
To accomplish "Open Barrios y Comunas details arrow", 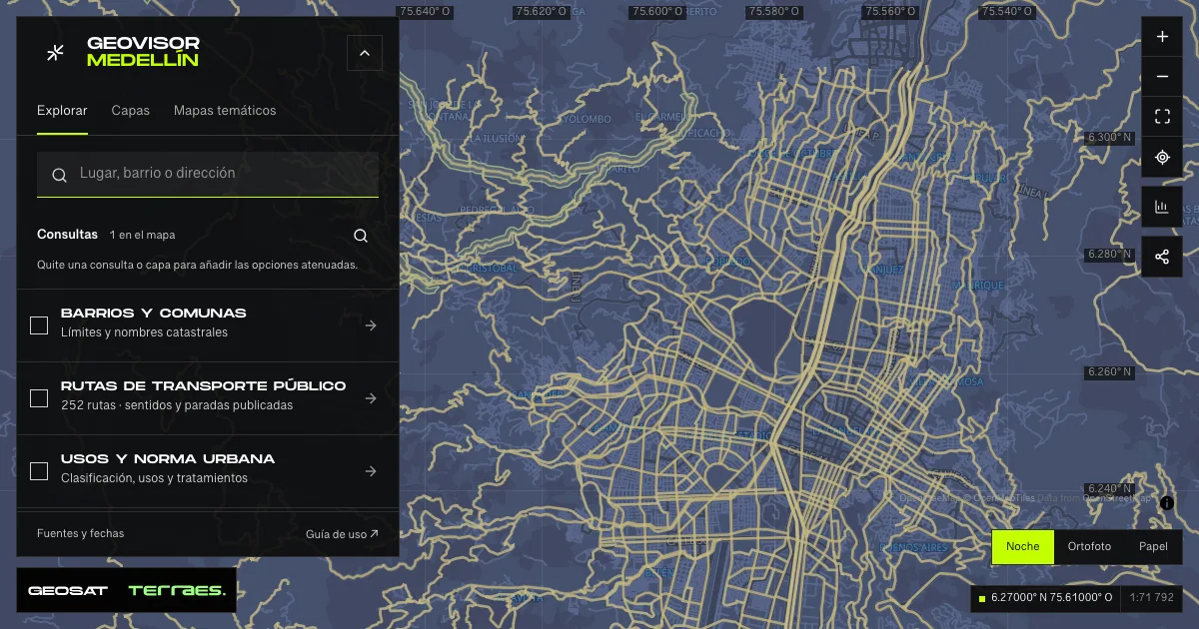I will pyautogui.click(x=371, y=325).
